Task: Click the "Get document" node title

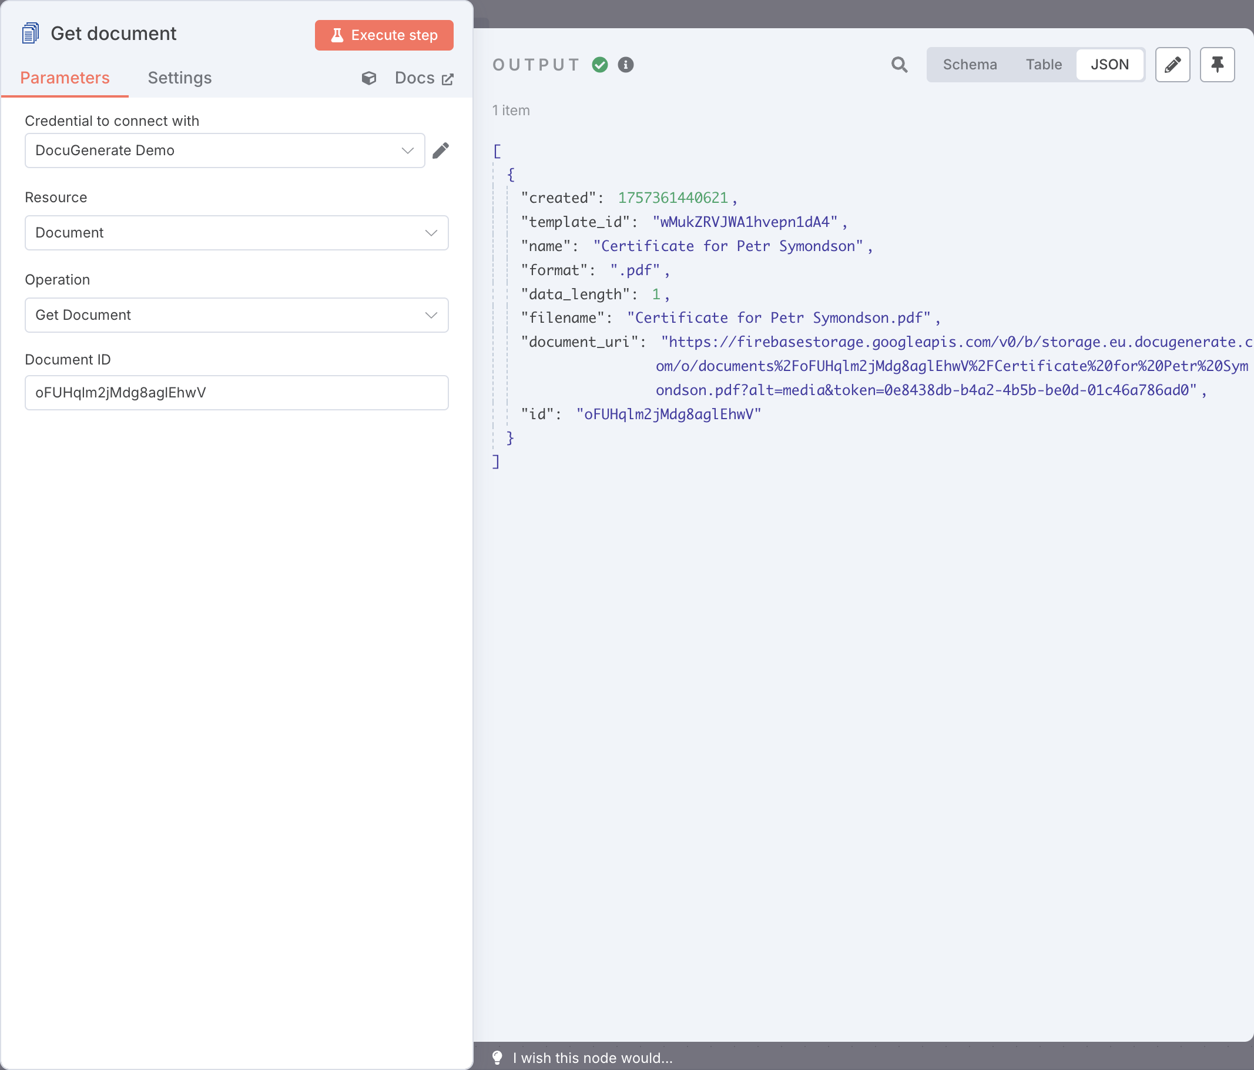Action: (114, 34)
